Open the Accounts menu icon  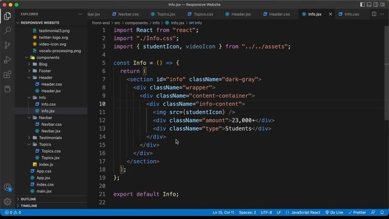coord(7,187)
